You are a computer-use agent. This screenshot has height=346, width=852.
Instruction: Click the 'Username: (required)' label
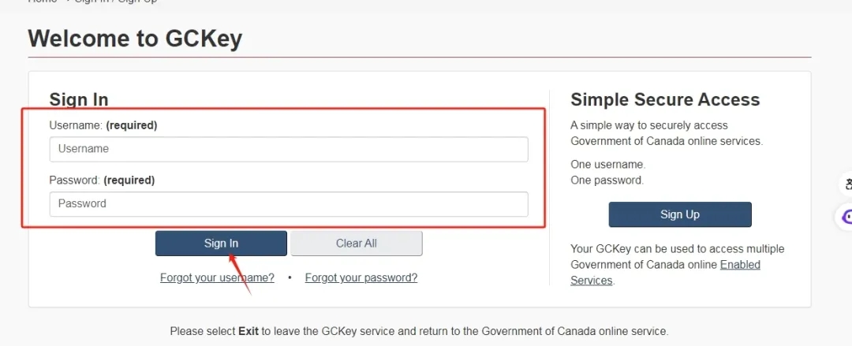(x=103, y=125)
